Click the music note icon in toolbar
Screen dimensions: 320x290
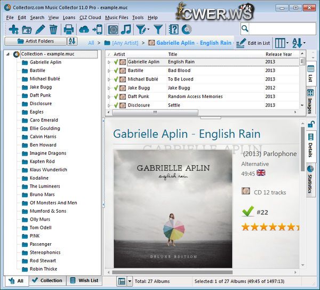click(126, 29)
